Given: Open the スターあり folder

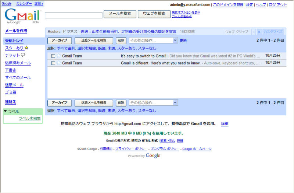Looking at the screenshot, I should (14, 48).
